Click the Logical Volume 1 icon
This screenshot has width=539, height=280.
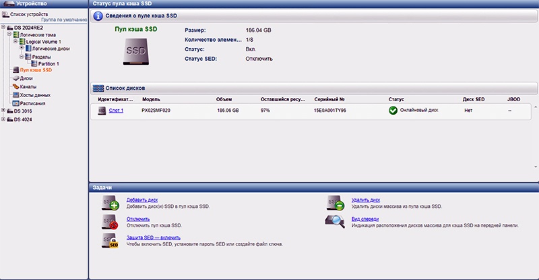pyautogui.click(x=22, y=42)
